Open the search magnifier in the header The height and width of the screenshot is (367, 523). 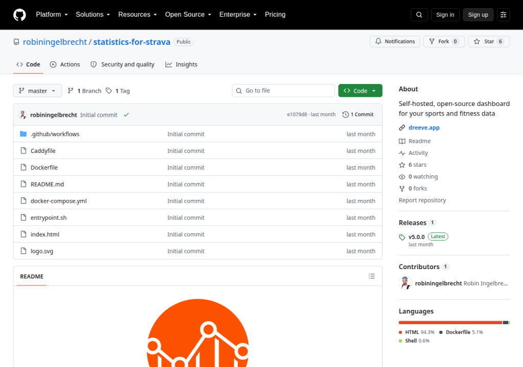419,15
